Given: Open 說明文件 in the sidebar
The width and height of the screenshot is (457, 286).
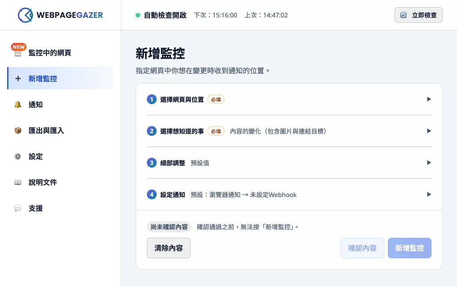Looking at the screenshot, I should pos(61,182).
